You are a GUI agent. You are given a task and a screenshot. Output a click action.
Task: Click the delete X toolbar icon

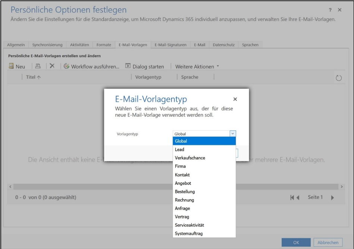pos(52,66)
